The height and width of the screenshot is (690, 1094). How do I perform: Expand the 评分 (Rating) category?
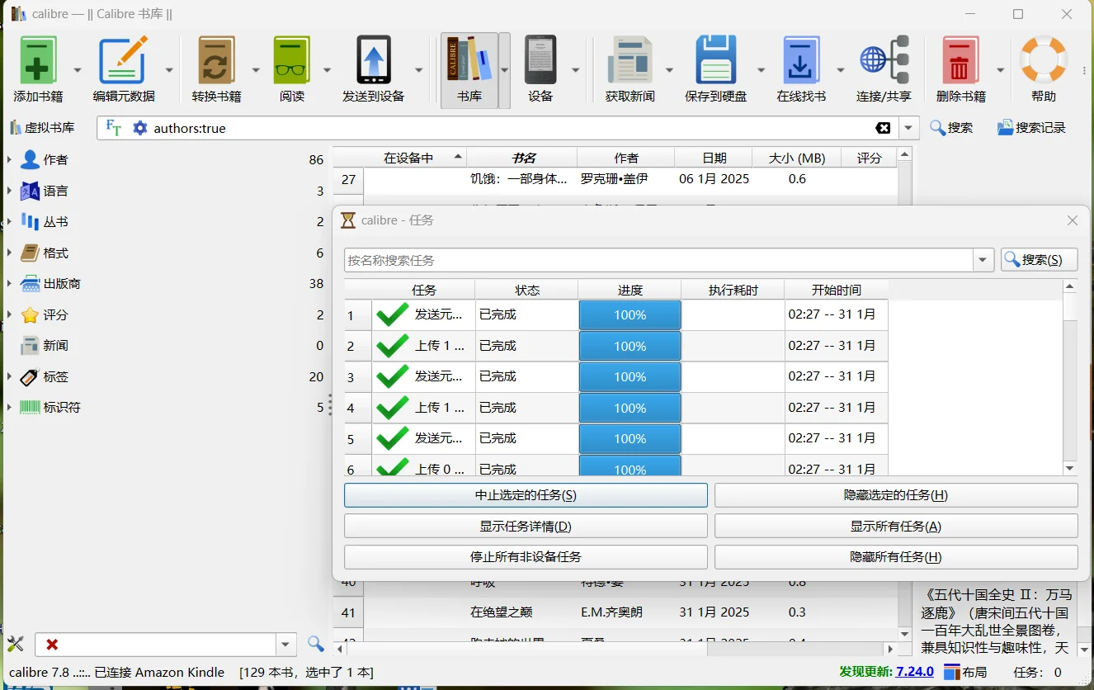click(9, 314)
